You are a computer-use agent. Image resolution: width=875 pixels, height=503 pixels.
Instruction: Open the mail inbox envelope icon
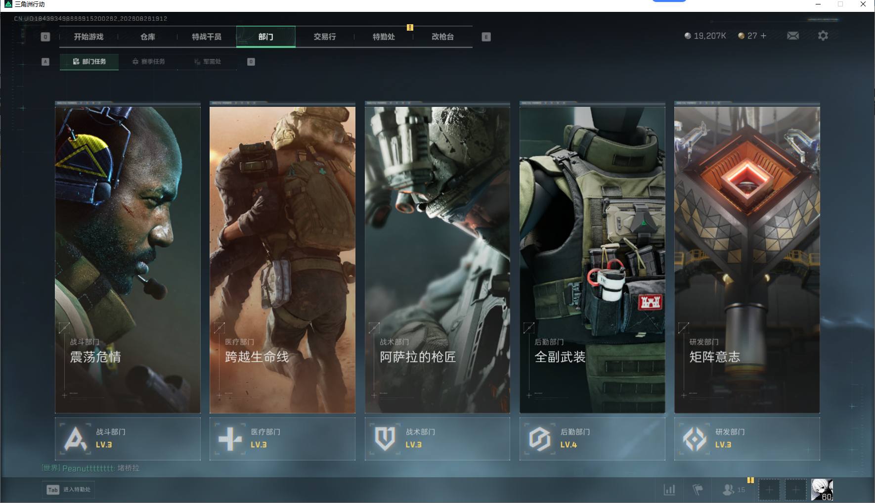[x=793, y=36]
